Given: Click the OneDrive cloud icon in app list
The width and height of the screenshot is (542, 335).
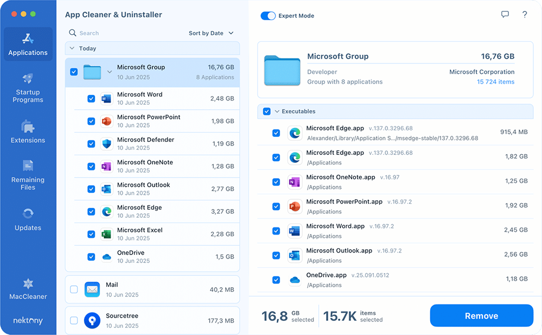Looking at the screenshot, I should pyautogui.click(x=106, y=257).
